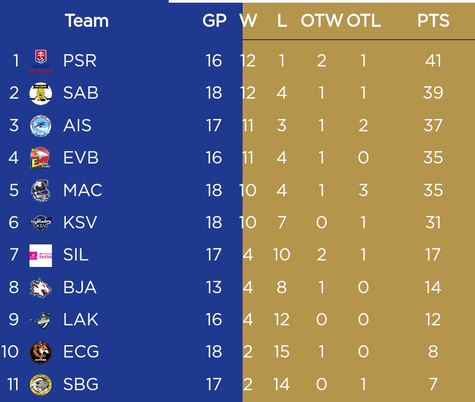Click the LAK team logo

click(41, 320)
